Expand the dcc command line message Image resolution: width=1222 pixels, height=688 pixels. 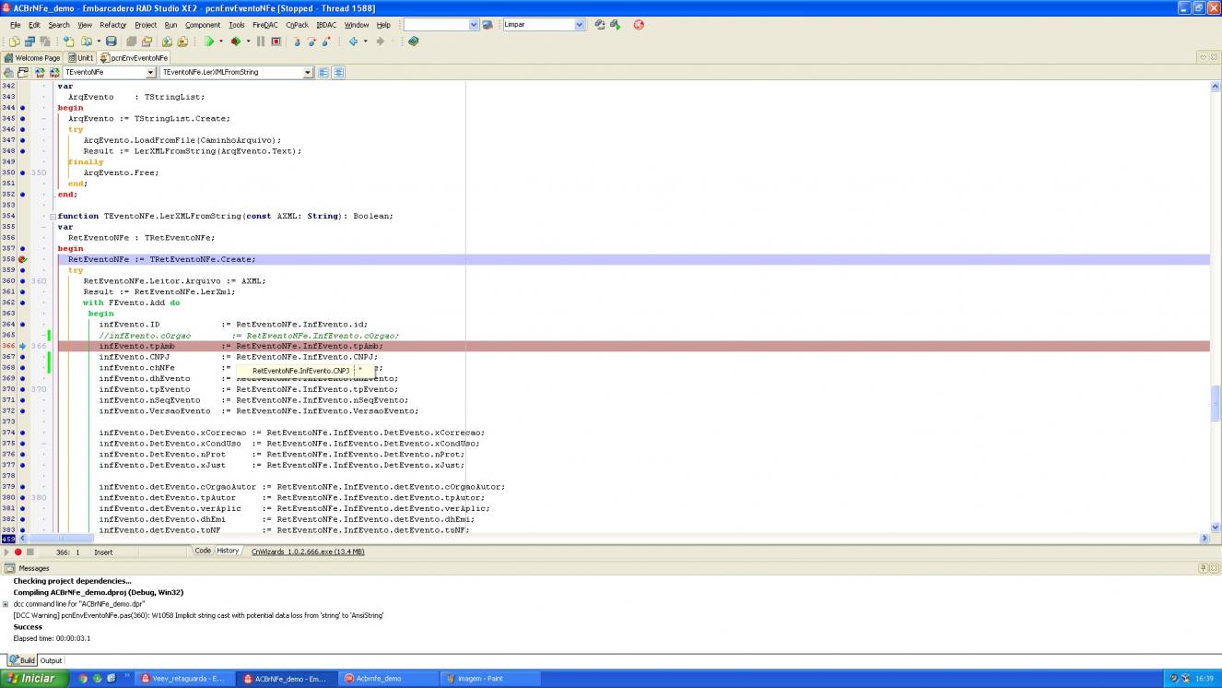(x=6, y=604)
